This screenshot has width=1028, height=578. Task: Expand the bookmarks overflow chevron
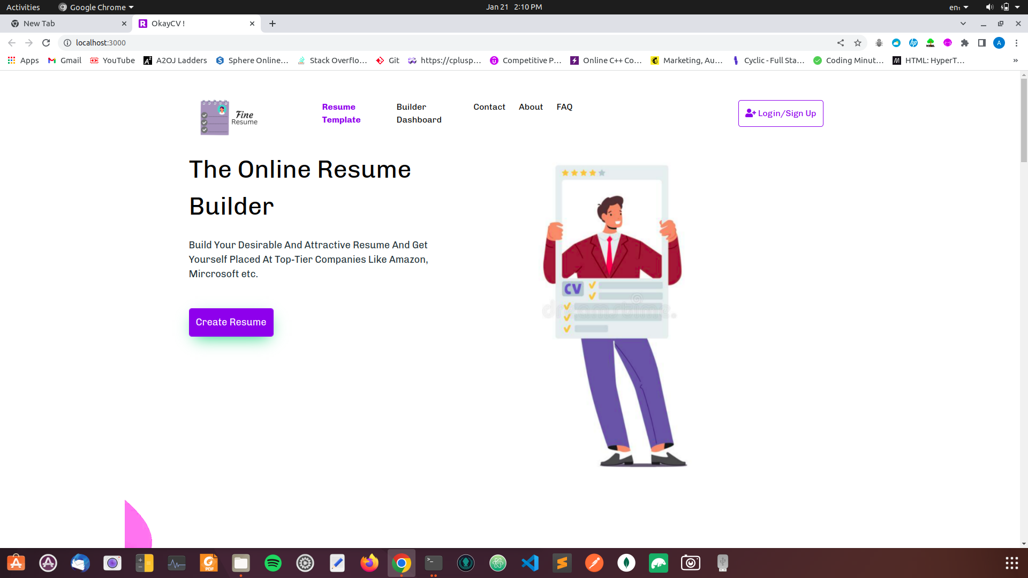tap(1015, 60)
